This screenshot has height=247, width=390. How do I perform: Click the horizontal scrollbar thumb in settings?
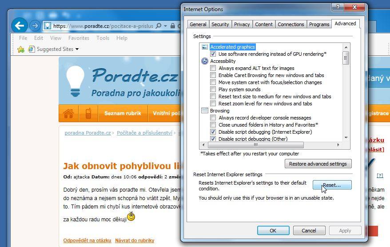256,145
